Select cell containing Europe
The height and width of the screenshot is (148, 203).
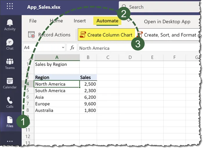[57, 104]
